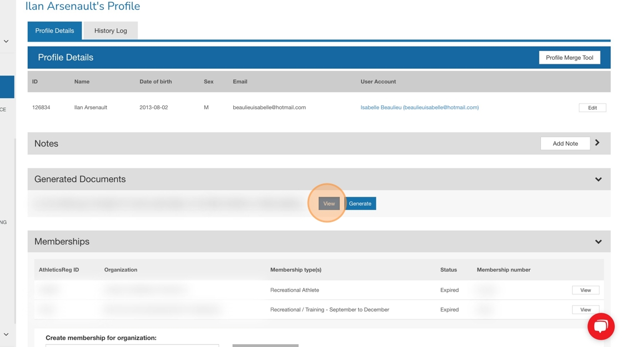The width and height of the screenshot is (622, 347).
Task: Expand the lower sidebar chevron menu
Action: (6, 334)
